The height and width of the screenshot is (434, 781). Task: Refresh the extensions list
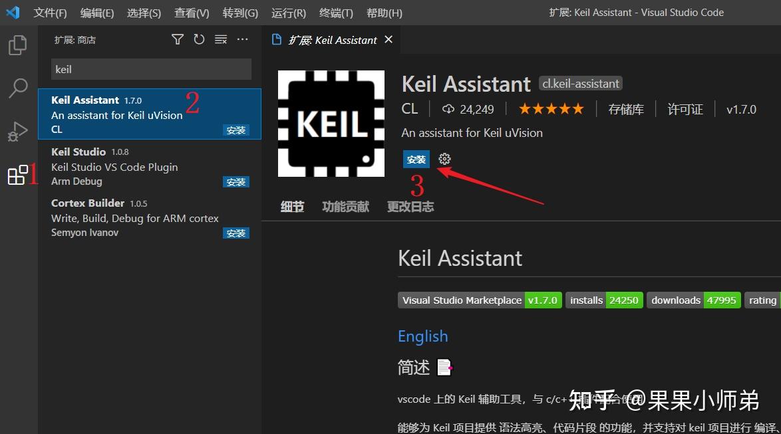pyautogui.click(x=199, y=39)
